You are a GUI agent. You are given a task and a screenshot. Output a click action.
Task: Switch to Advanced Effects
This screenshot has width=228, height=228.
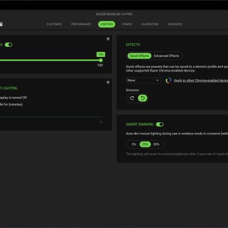click(x=167, y=56)
